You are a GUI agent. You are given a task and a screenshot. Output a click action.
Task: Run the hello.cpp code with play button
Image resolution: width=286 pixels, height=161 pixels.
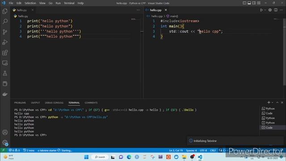tap(261, 10)
